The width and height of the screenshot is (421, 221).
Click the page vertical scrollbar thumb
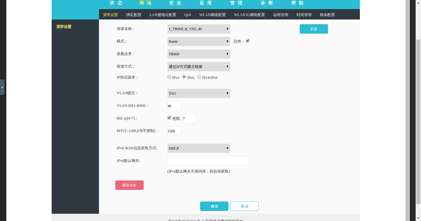pyautogui.click(x=418, y=122)
